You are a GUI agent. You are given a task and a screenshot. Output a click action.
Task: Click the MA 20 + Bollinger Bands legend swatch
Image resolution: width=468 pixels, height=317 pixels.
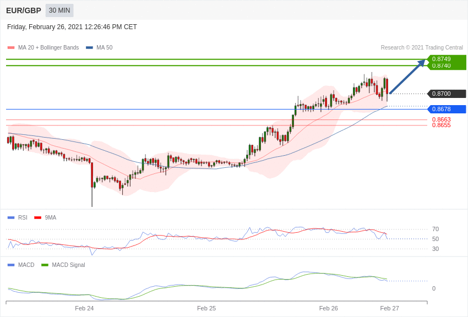11,47
